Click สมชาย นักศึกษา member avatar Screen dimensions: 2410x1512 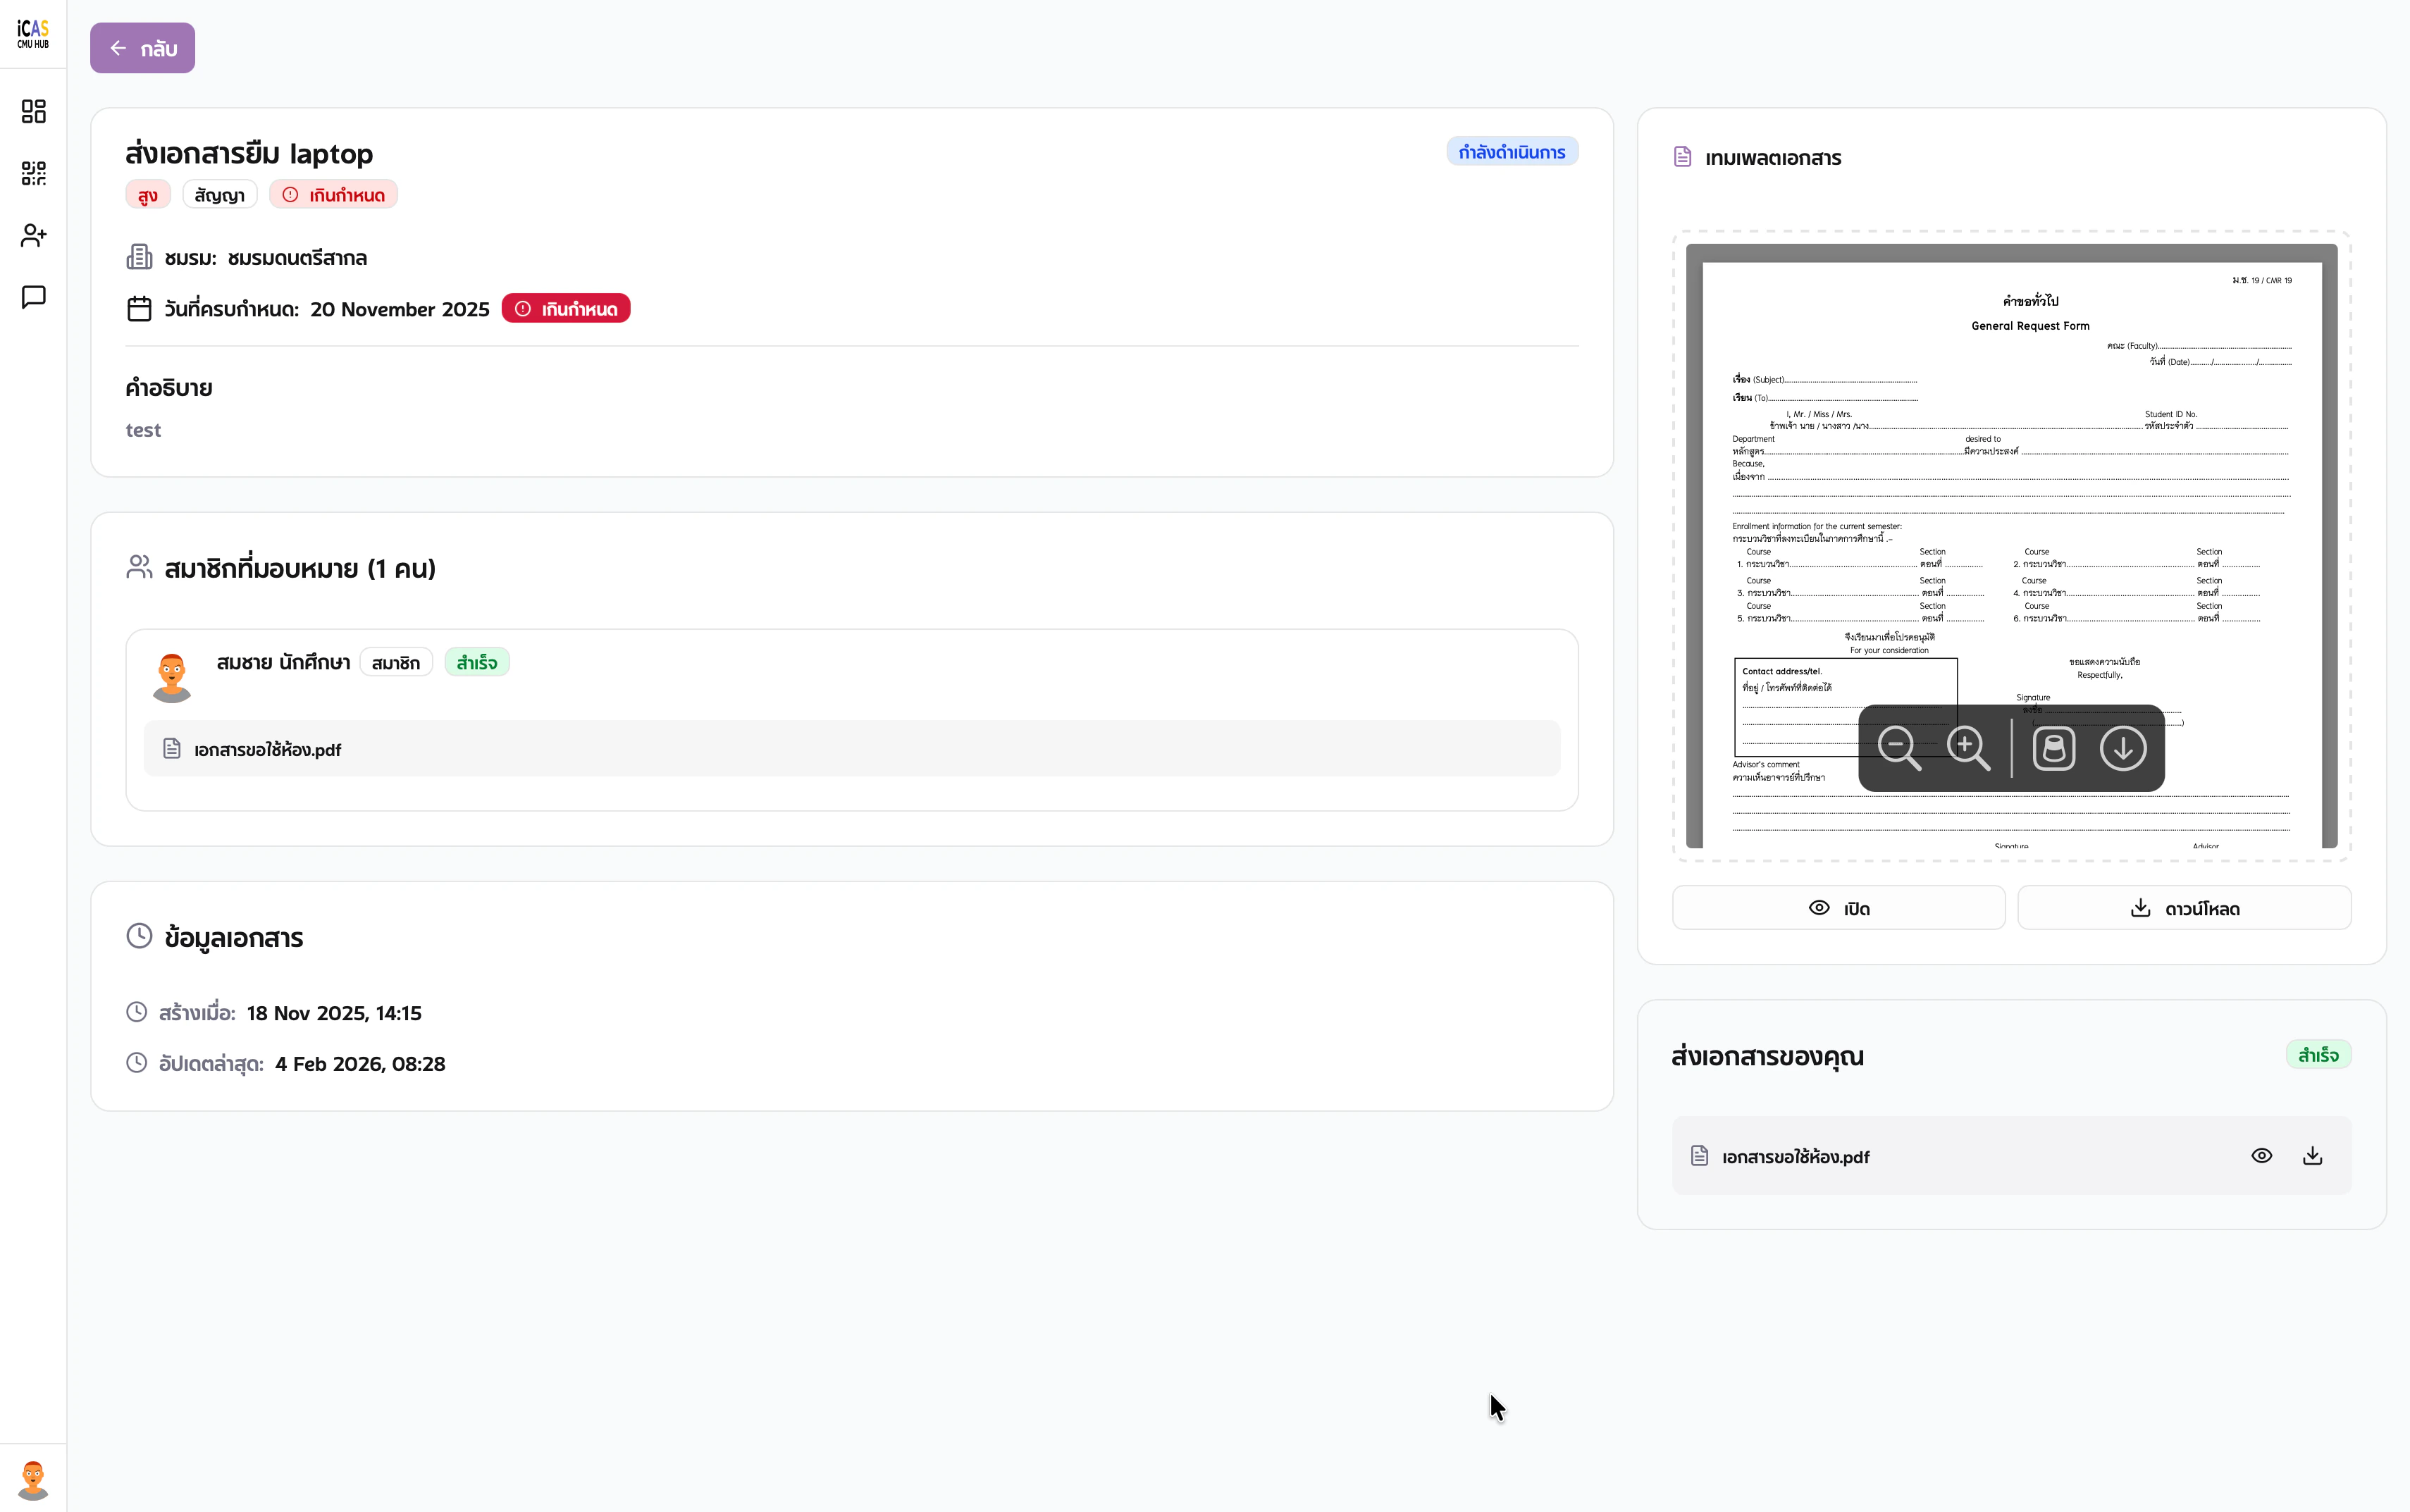coord(172,677)
